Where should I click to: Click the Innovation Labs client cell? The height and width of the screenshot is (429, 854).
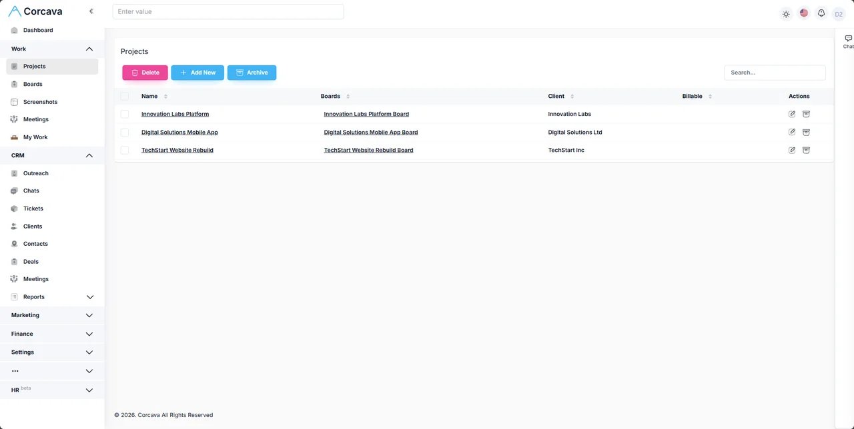(x=570, y=114)
